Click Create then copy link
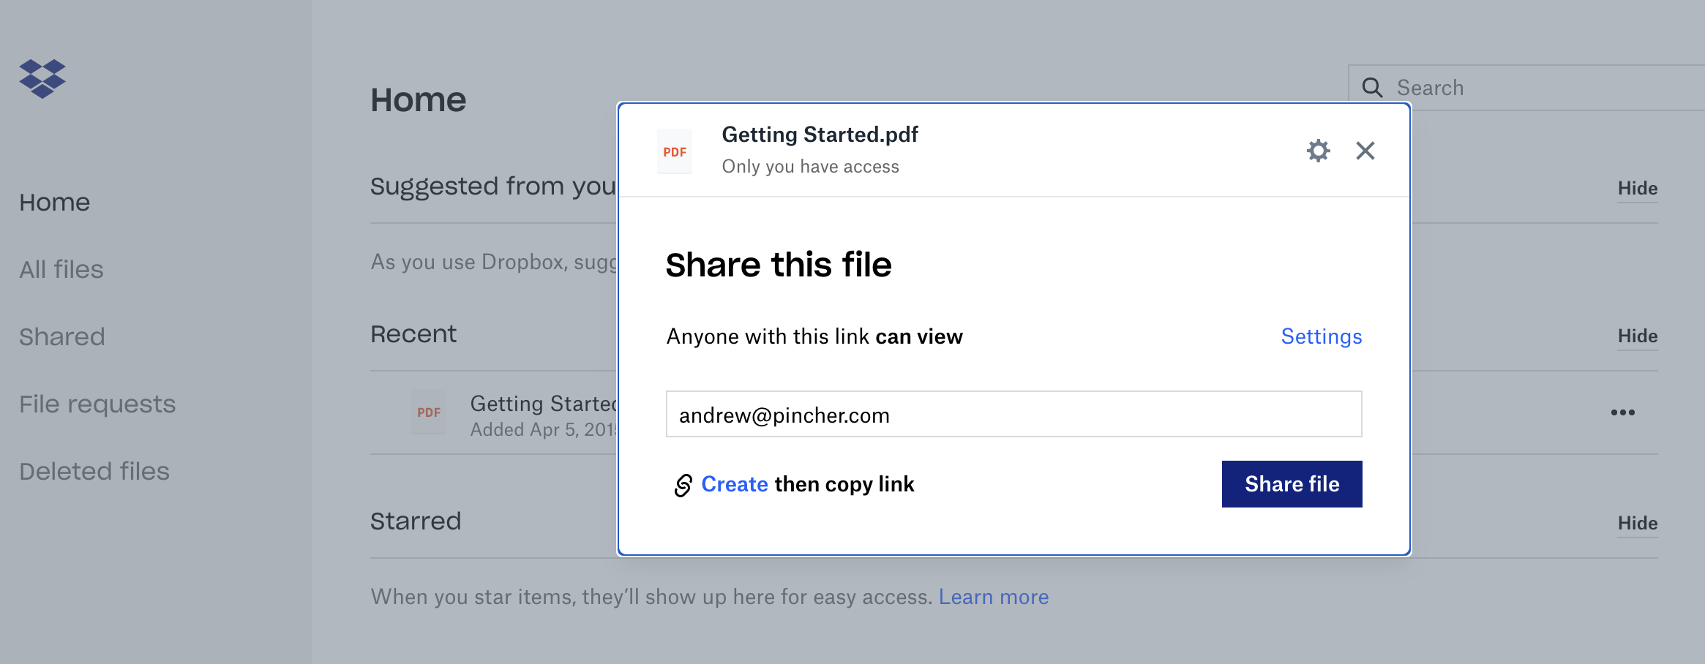 pyautogui.click(x=807, y=484)
